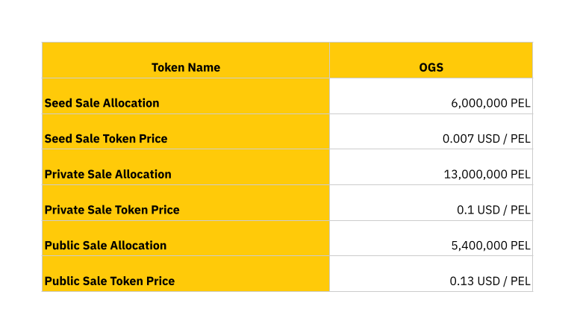Click the 6,000,000 PEL value
The width and height of the screenshot is (577, 327).
click(x=490, y=103)
